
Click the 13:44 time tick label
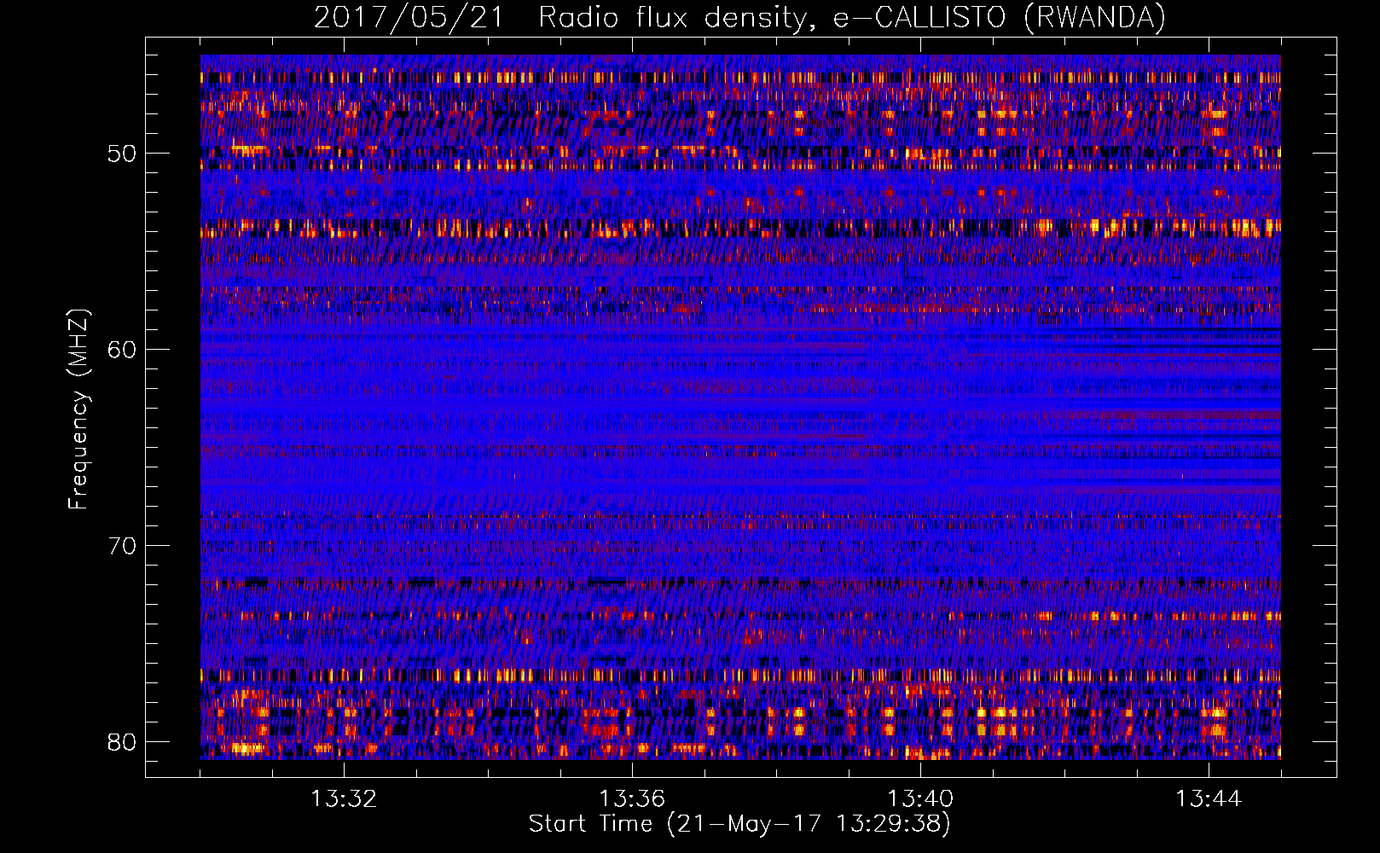click(1209, 799)
